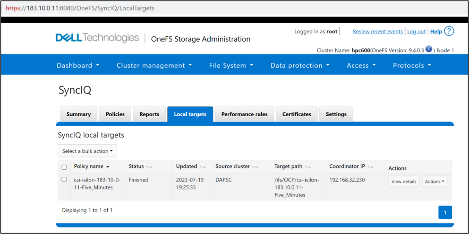Check the csi-isilon-183-10-0-11-Five_Minutes row checkbox
The height and width of the screenshot is (234, 469).
[64, 179]
